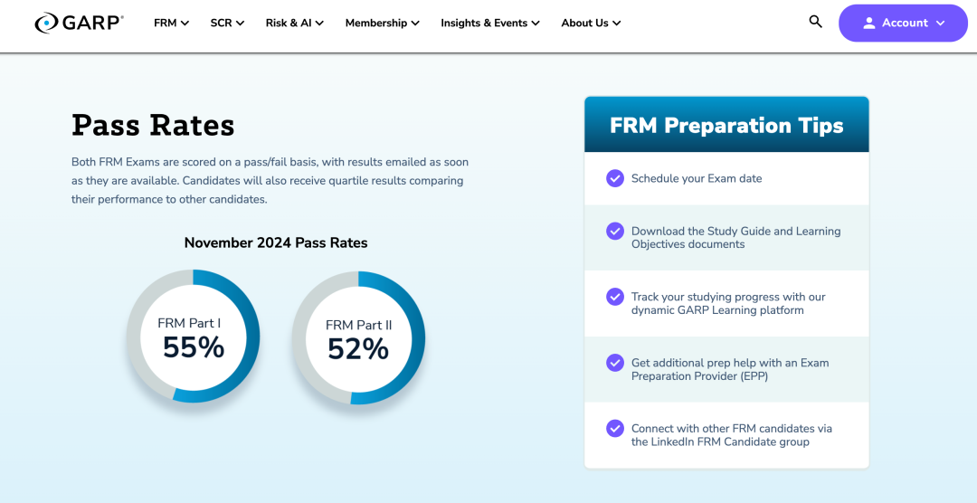Screen dimensions: 977x503
Task: Click the FRM Part II donut chart
Action: point(358,337)
